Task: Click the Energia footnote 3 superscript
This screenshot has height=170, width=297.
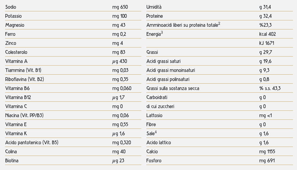Action: 162,32
